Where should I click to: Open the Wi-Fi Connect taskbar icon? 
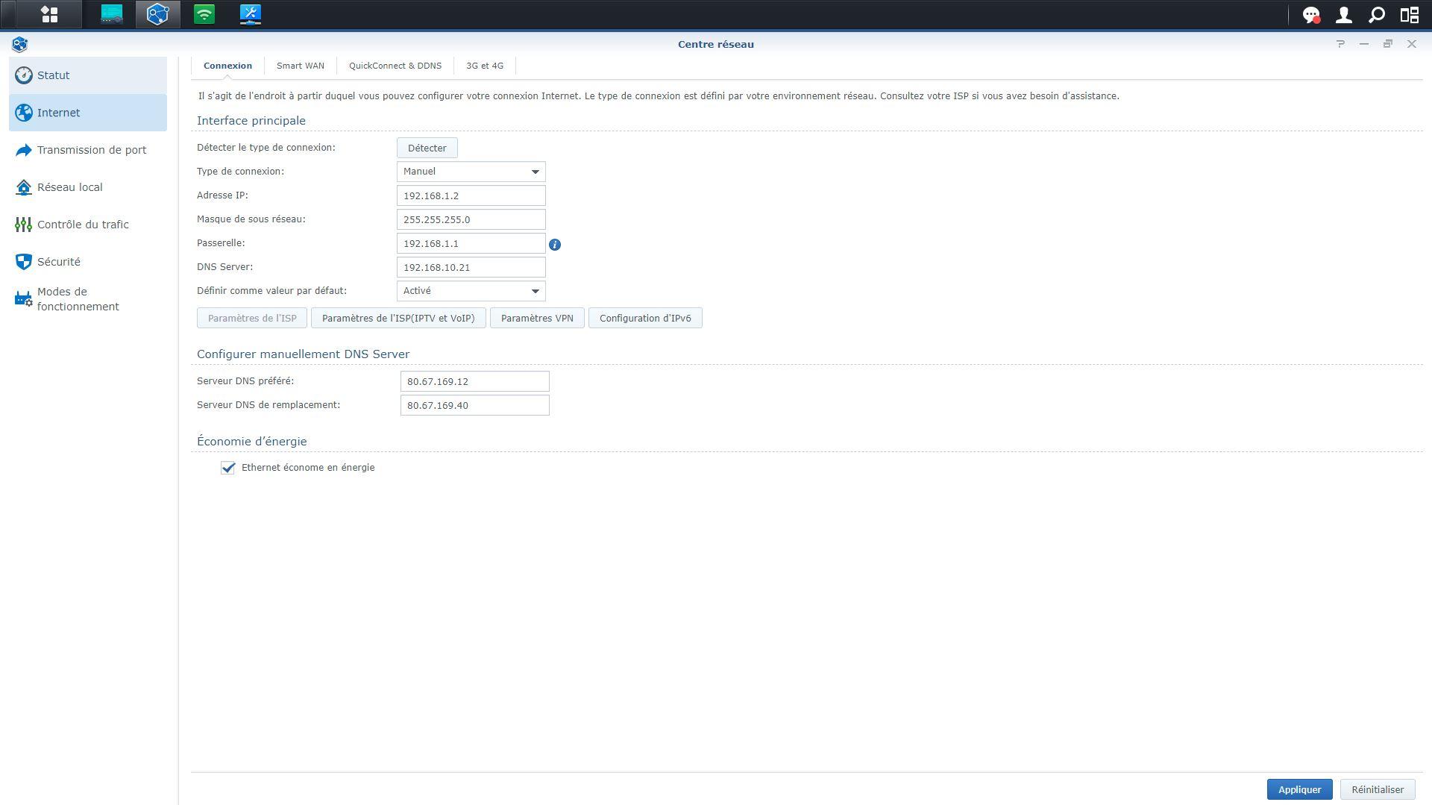coord(204,14)
